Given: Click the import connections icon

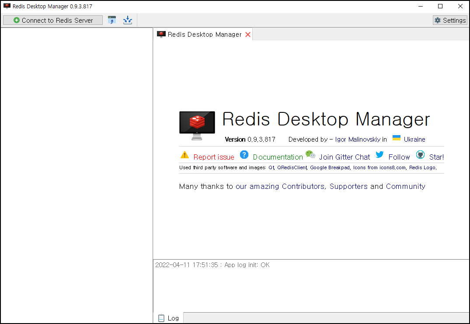Looking at the screenshot, I should click(112, 20).
